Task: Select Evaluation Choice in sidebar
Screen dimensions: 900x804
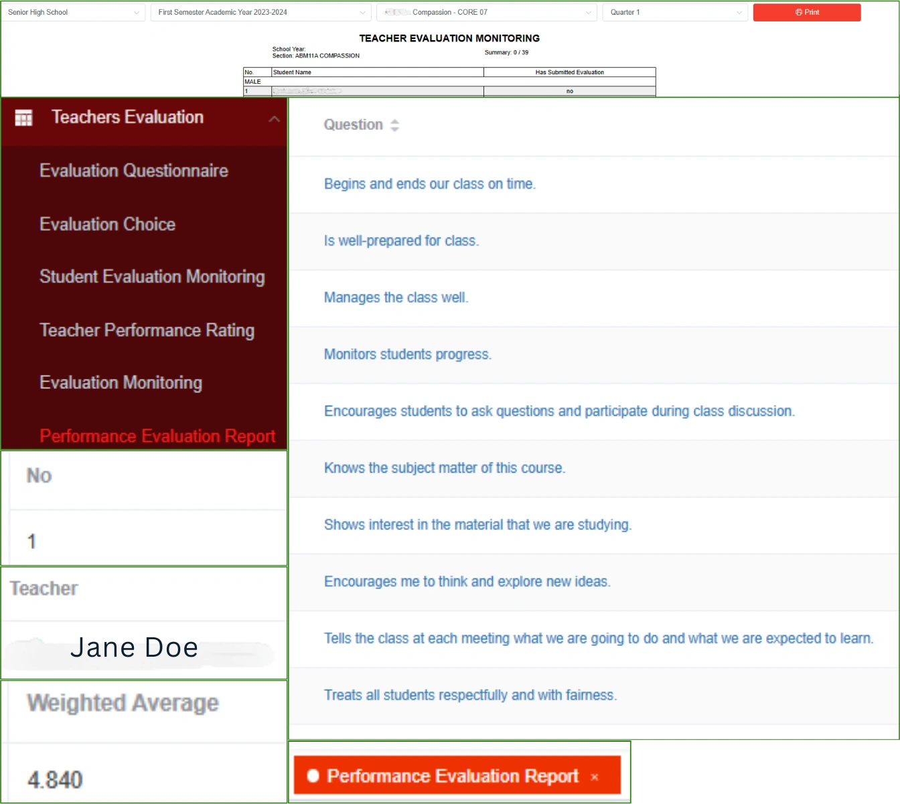Action: [x=107, y=224]
